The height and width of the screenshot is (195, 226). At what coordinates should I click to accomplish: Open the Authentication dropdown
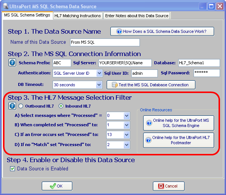tap(99, 73)
